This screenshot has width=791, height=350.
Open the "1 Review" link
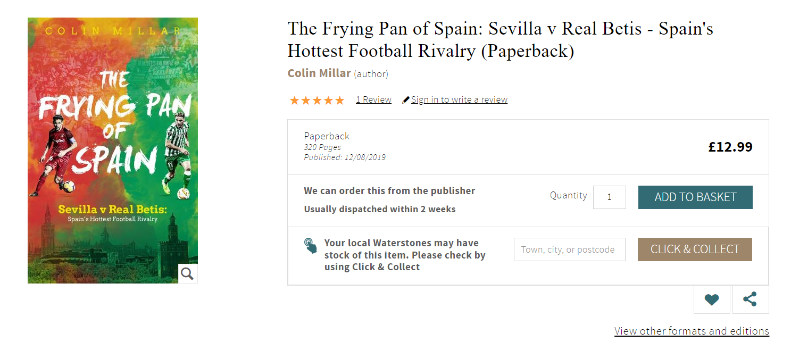click(373, 99)
